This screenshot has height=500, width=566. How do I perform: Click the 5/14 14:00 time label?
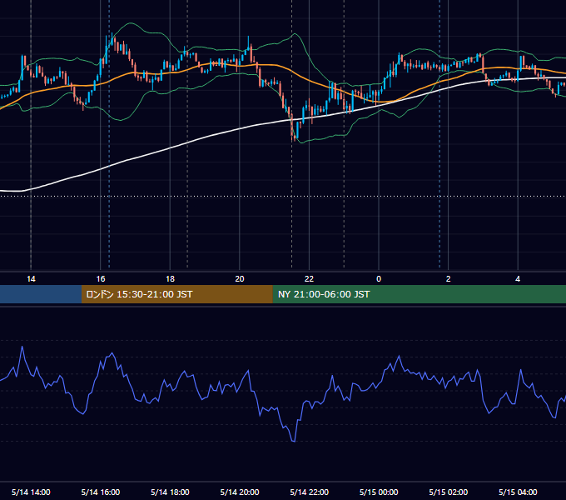pyautogui.click(x=31, y=492)
